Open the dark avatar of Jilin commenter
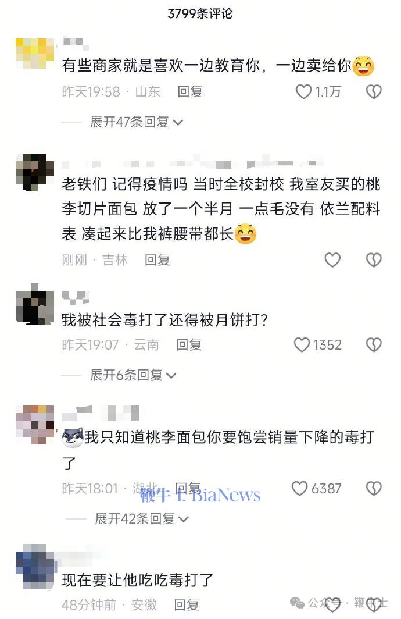 35,173
